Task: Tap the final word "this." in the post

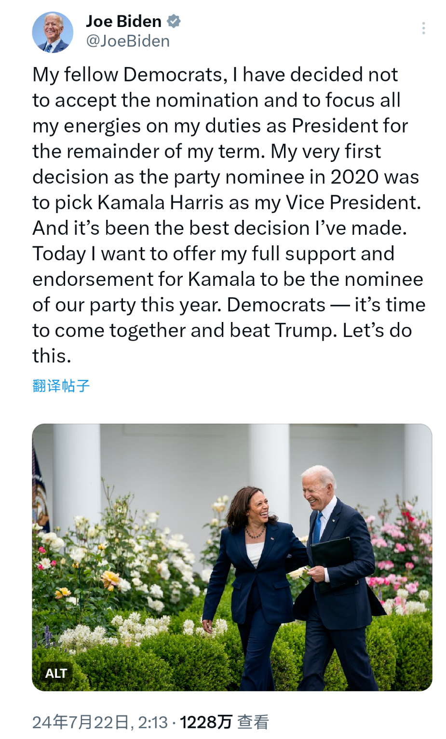Action: pyautogui.click(x=52, y=356)
